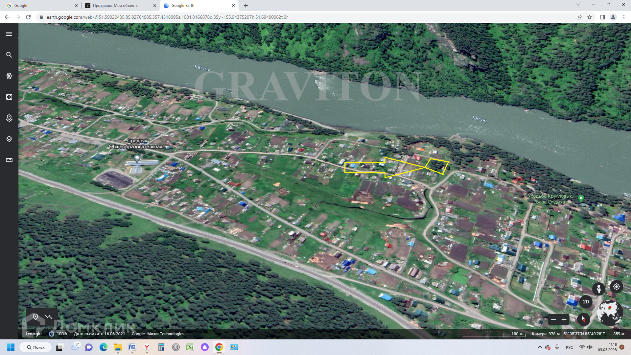Open the Google Earth hamburger menu
This screenshot has height=355, width=631.
click(x=9, y=34)
